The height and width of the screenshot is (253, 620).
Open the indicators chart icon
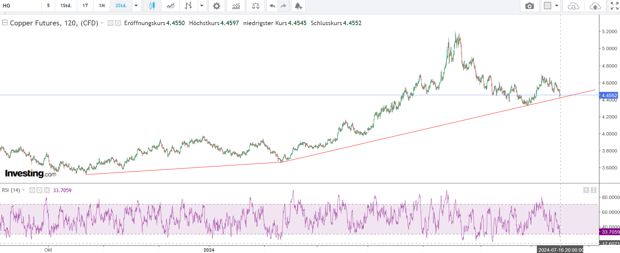236,6
